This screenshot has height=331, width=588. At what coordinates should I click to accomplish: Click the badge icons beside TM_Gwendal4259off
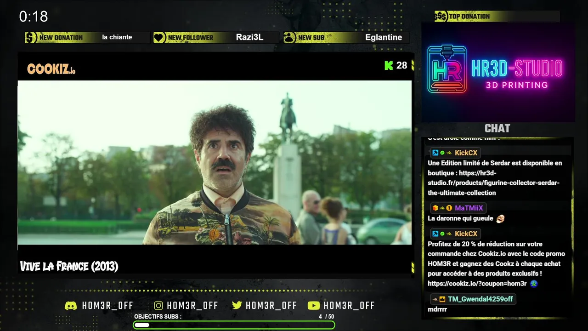point(439,299)
